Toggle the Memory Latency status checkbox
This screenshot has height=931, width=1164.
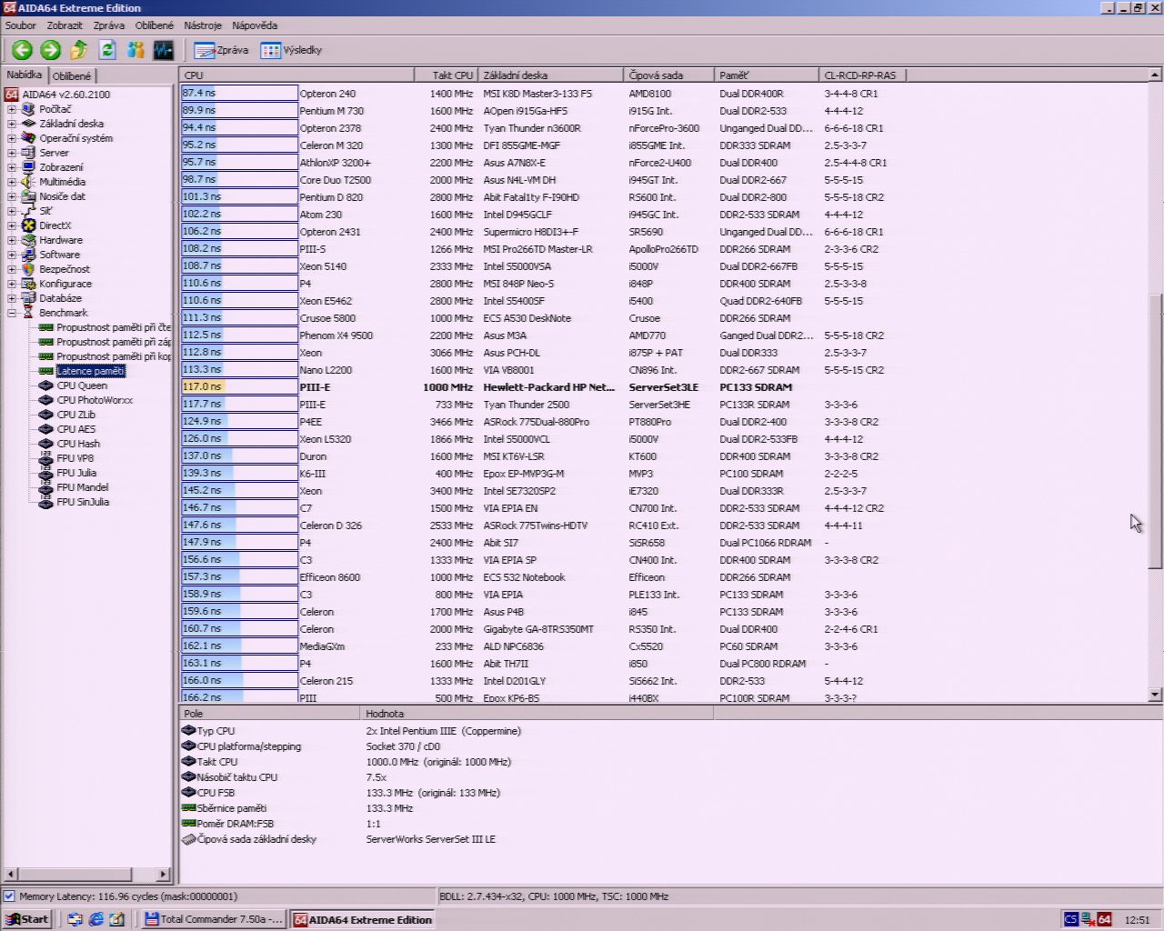(9, 896)
